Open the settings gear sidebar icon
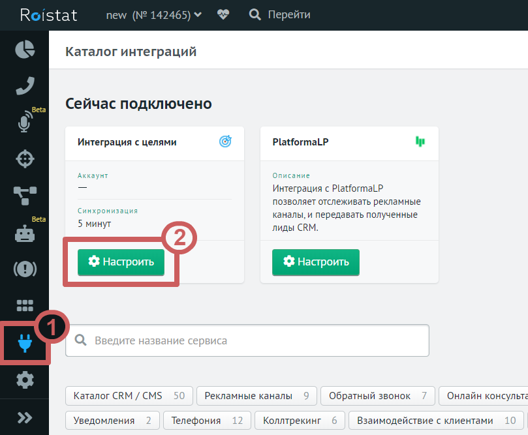 click(25, 379)
